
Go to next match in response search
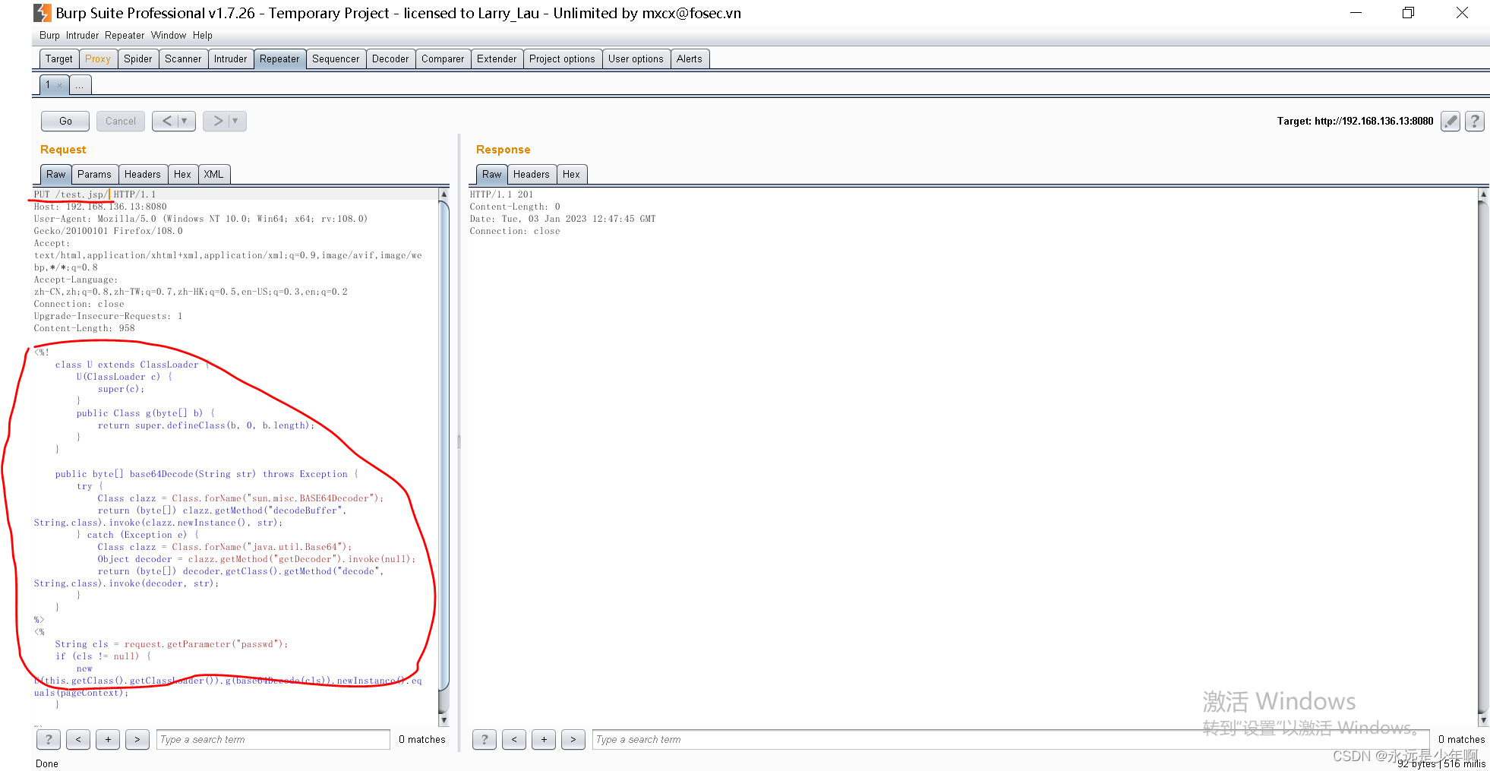(x=573, y=739)
